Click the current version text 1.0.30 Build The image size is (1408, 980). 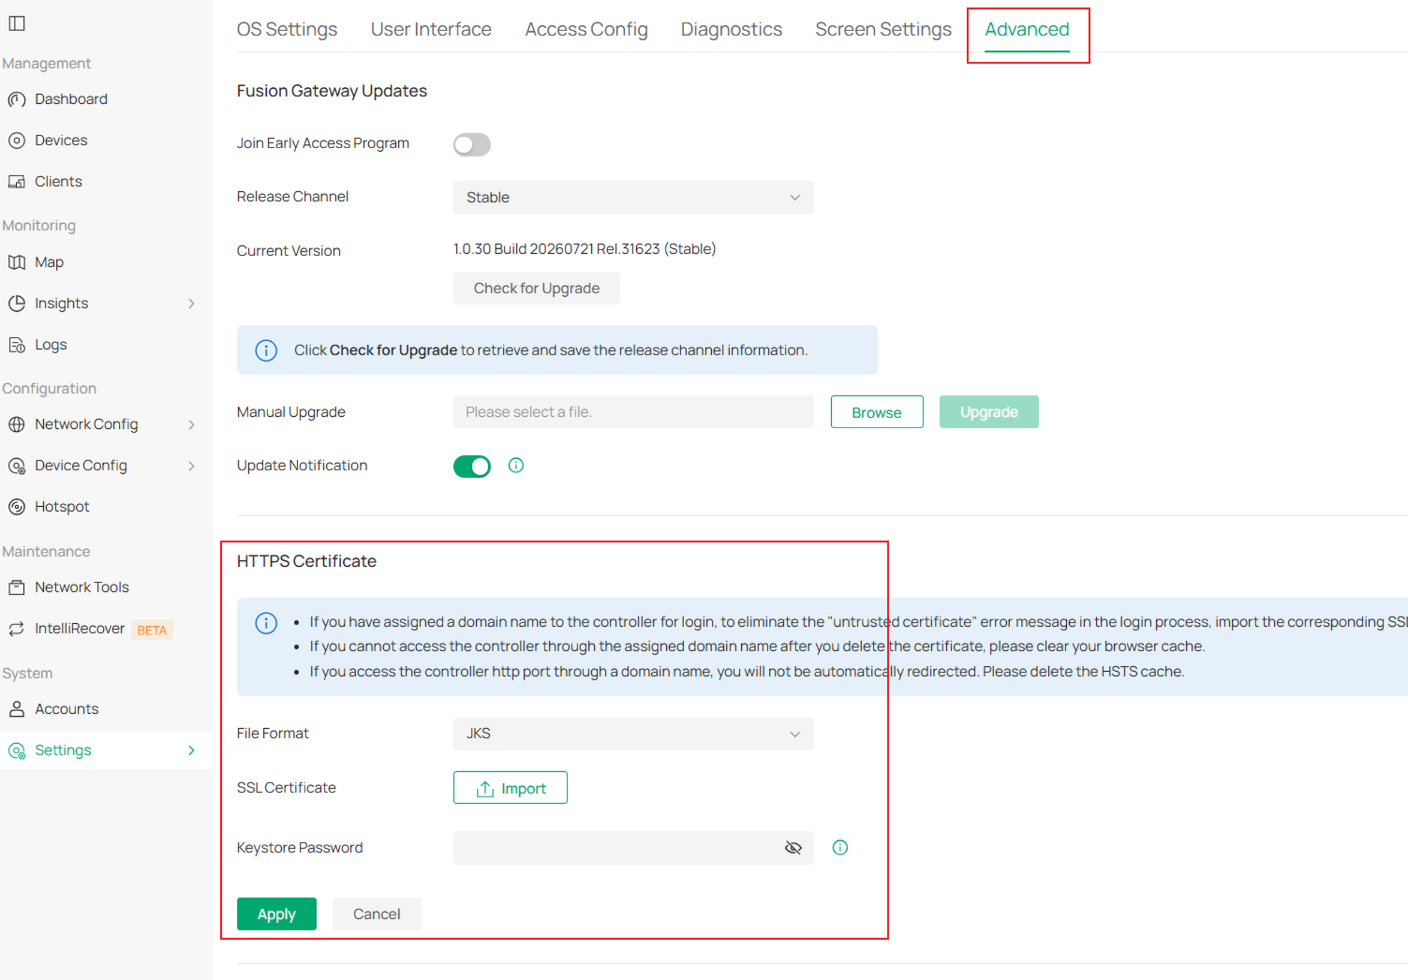point(585,249)
